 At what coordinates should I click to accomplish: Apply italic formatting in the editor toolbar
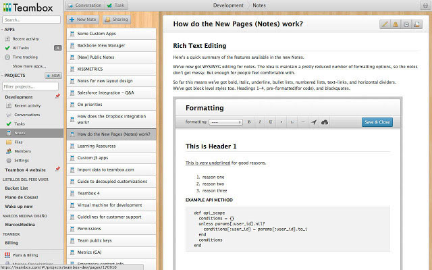[x=259, y=122]
